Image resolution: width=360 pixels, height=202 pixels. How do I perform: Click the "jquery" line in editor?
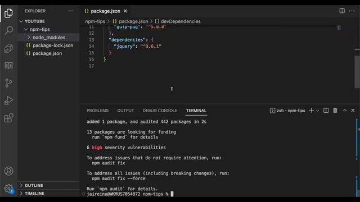[137, 46]
